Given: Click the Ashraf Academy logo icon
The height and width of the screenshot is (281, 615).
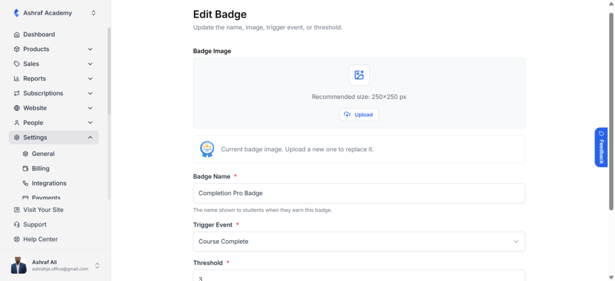Looking at the screenshot, I should pos(16,13).
